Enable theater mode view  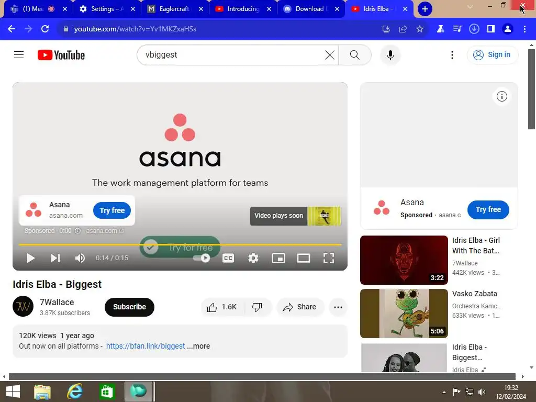[303, 258]
